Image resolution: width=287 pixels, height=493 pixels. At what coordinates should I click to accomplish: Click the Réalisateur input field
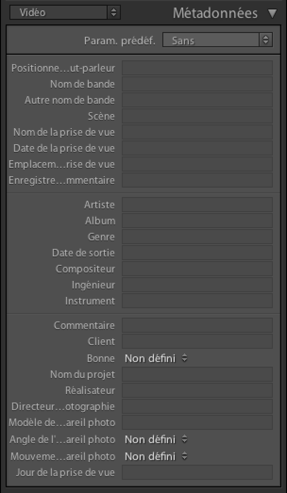pyautogui.click(x=197, y=390)
